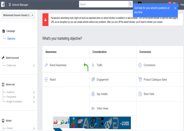Select Advert account section
The width and height of the screenshot is (184, 131).
(12, 58)
